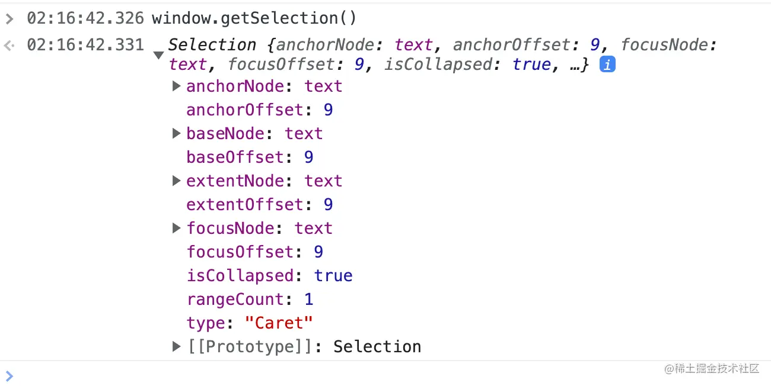Expand the anchorNode property
Screen dimensions: 771x386
point(176,86)
